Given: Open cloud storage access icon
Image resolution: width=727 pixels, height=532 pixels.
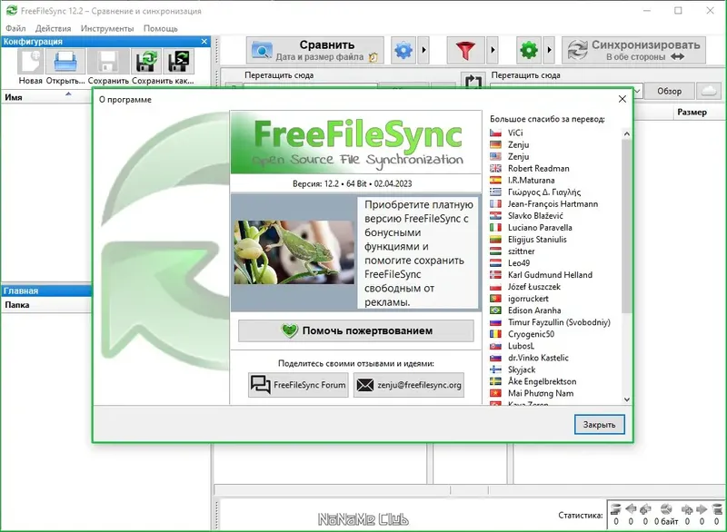Looking at the screenshot, I should pos(709,91).
